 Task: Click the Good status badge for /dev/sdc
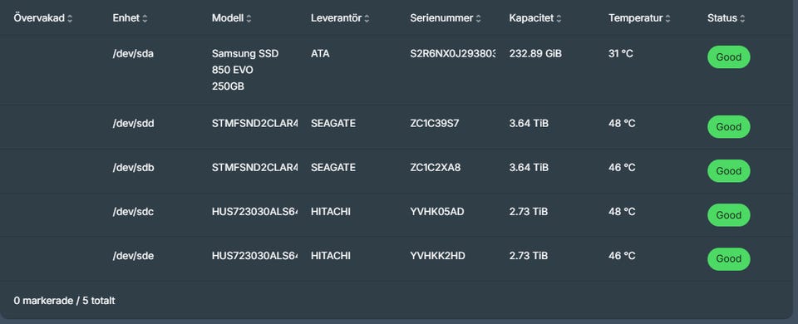point(729,215)
